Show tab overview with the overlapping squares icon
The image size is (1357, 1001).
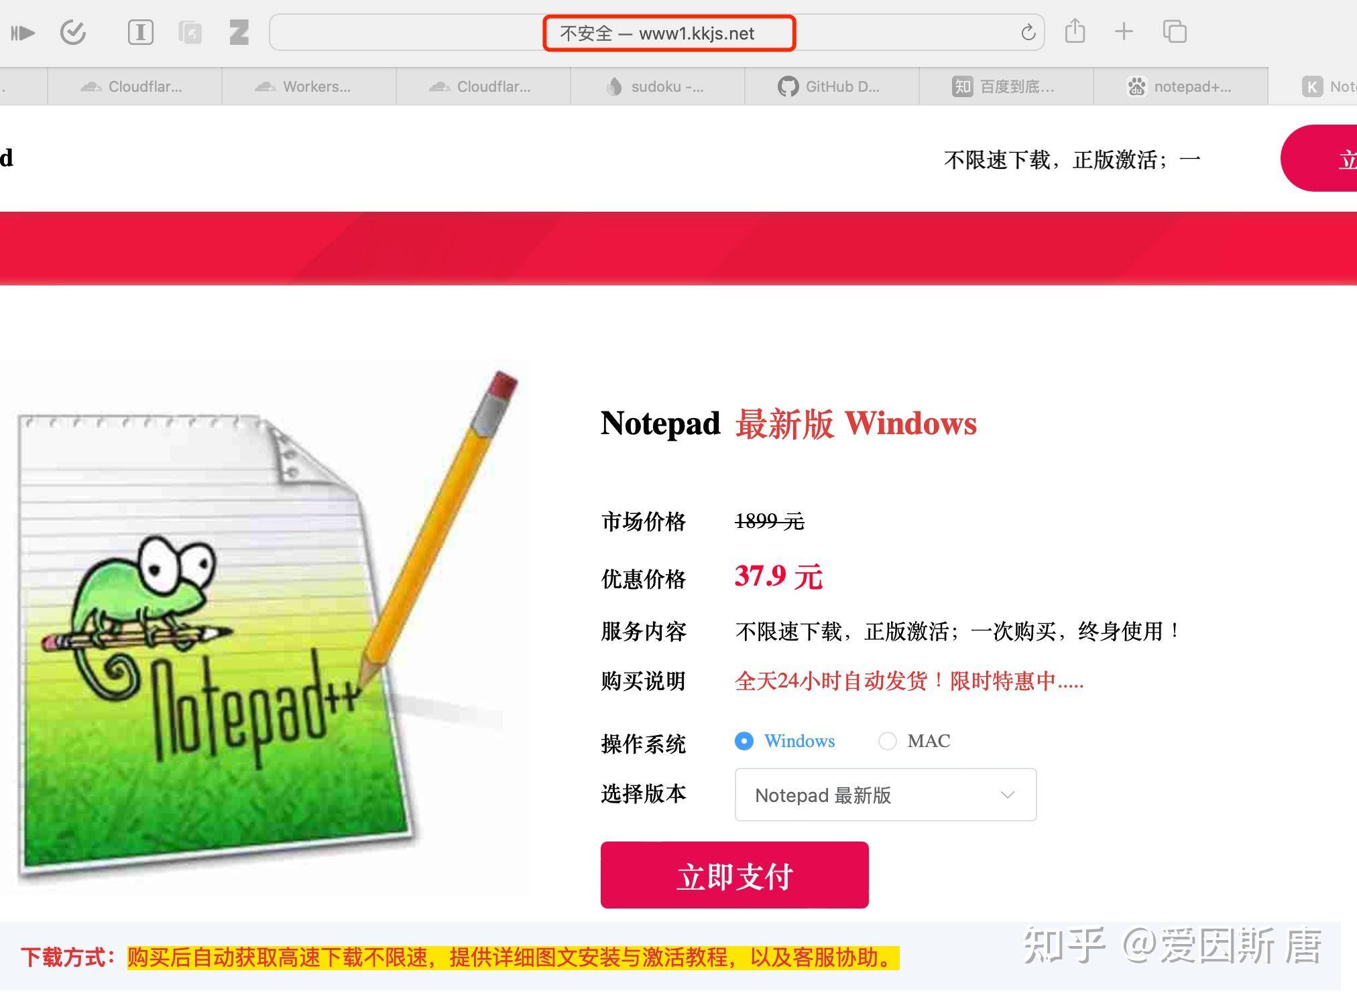pyautogui.click(x=1175, y=31)
